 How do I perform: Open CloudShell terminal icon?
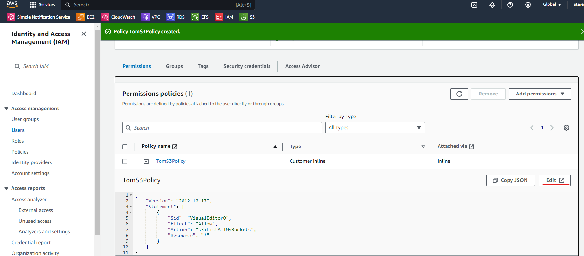coord(474,4)
